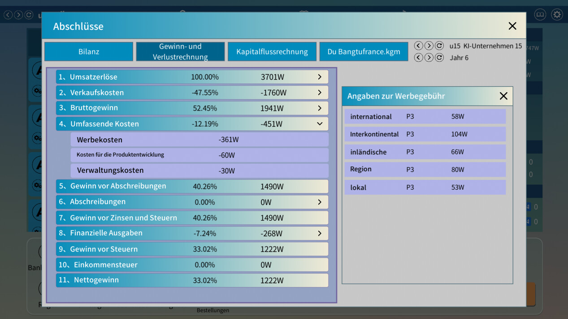Expand the Abschreibungen row arrow

click(320, 202)
